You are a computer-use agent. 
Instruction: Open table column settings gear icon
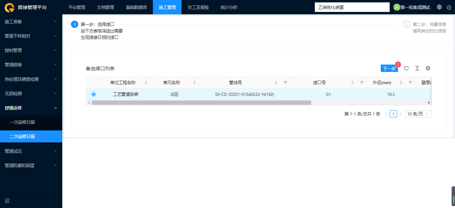(428, 68)
